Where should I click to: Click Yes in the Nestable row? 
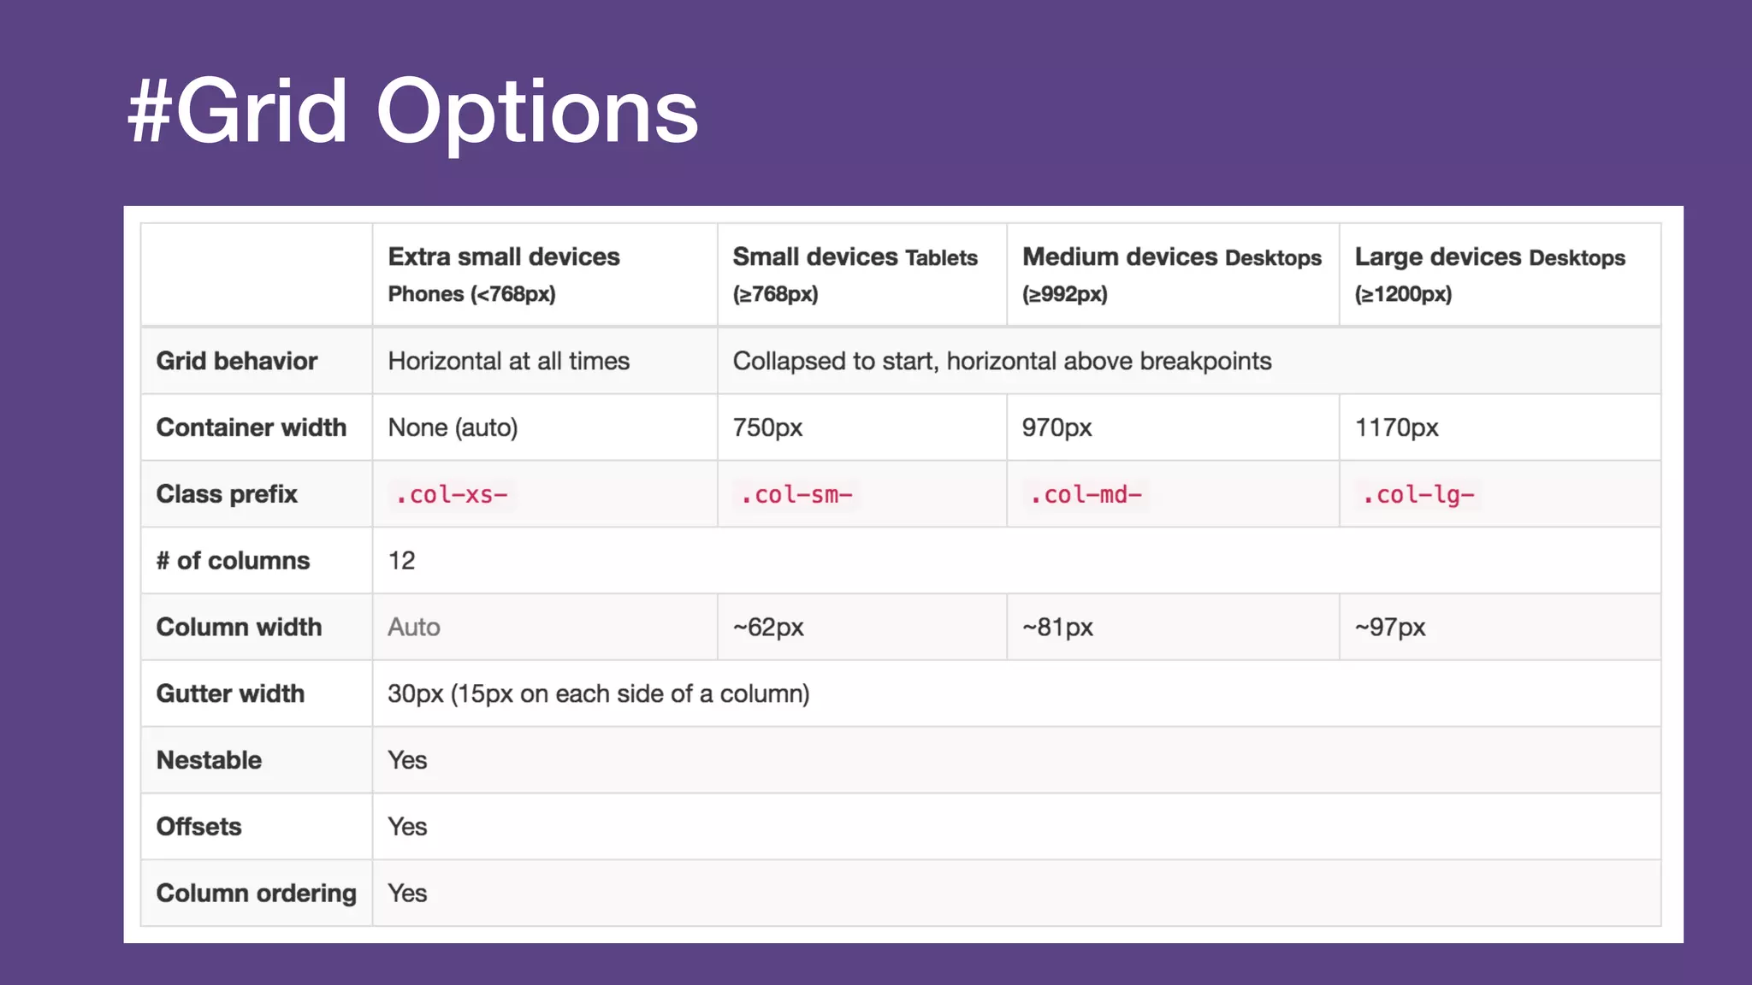click(x=407, y=760)
